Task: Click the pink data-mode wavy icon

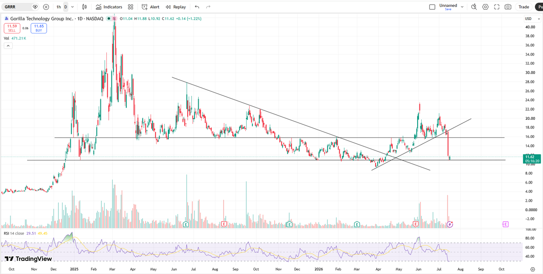Action: click(114, 19)
